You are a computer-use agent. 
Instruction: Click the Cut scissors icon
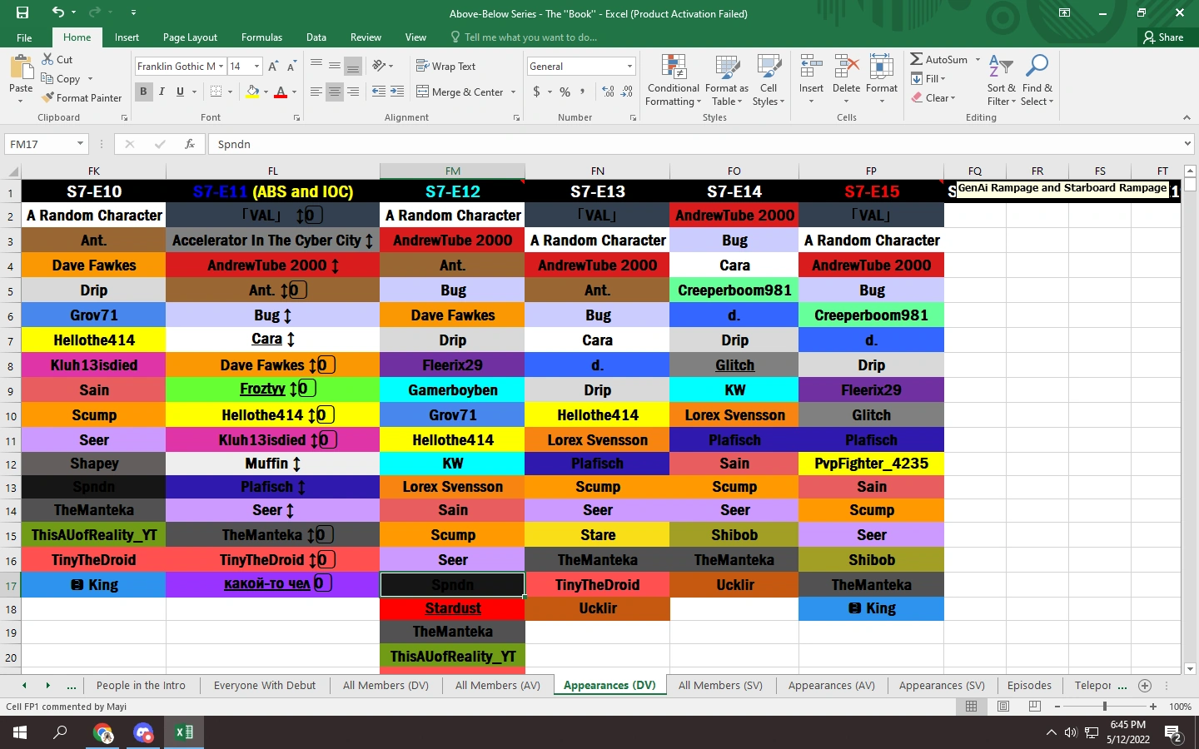(47, 60)
